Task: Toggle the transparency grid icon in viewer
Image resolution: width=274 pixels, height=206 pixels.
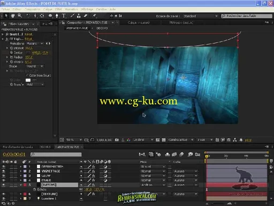Action: (x=164, y=140)
